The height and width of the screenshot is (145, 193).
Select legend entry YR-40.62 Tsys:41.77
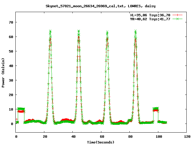(x=150, y=19)
